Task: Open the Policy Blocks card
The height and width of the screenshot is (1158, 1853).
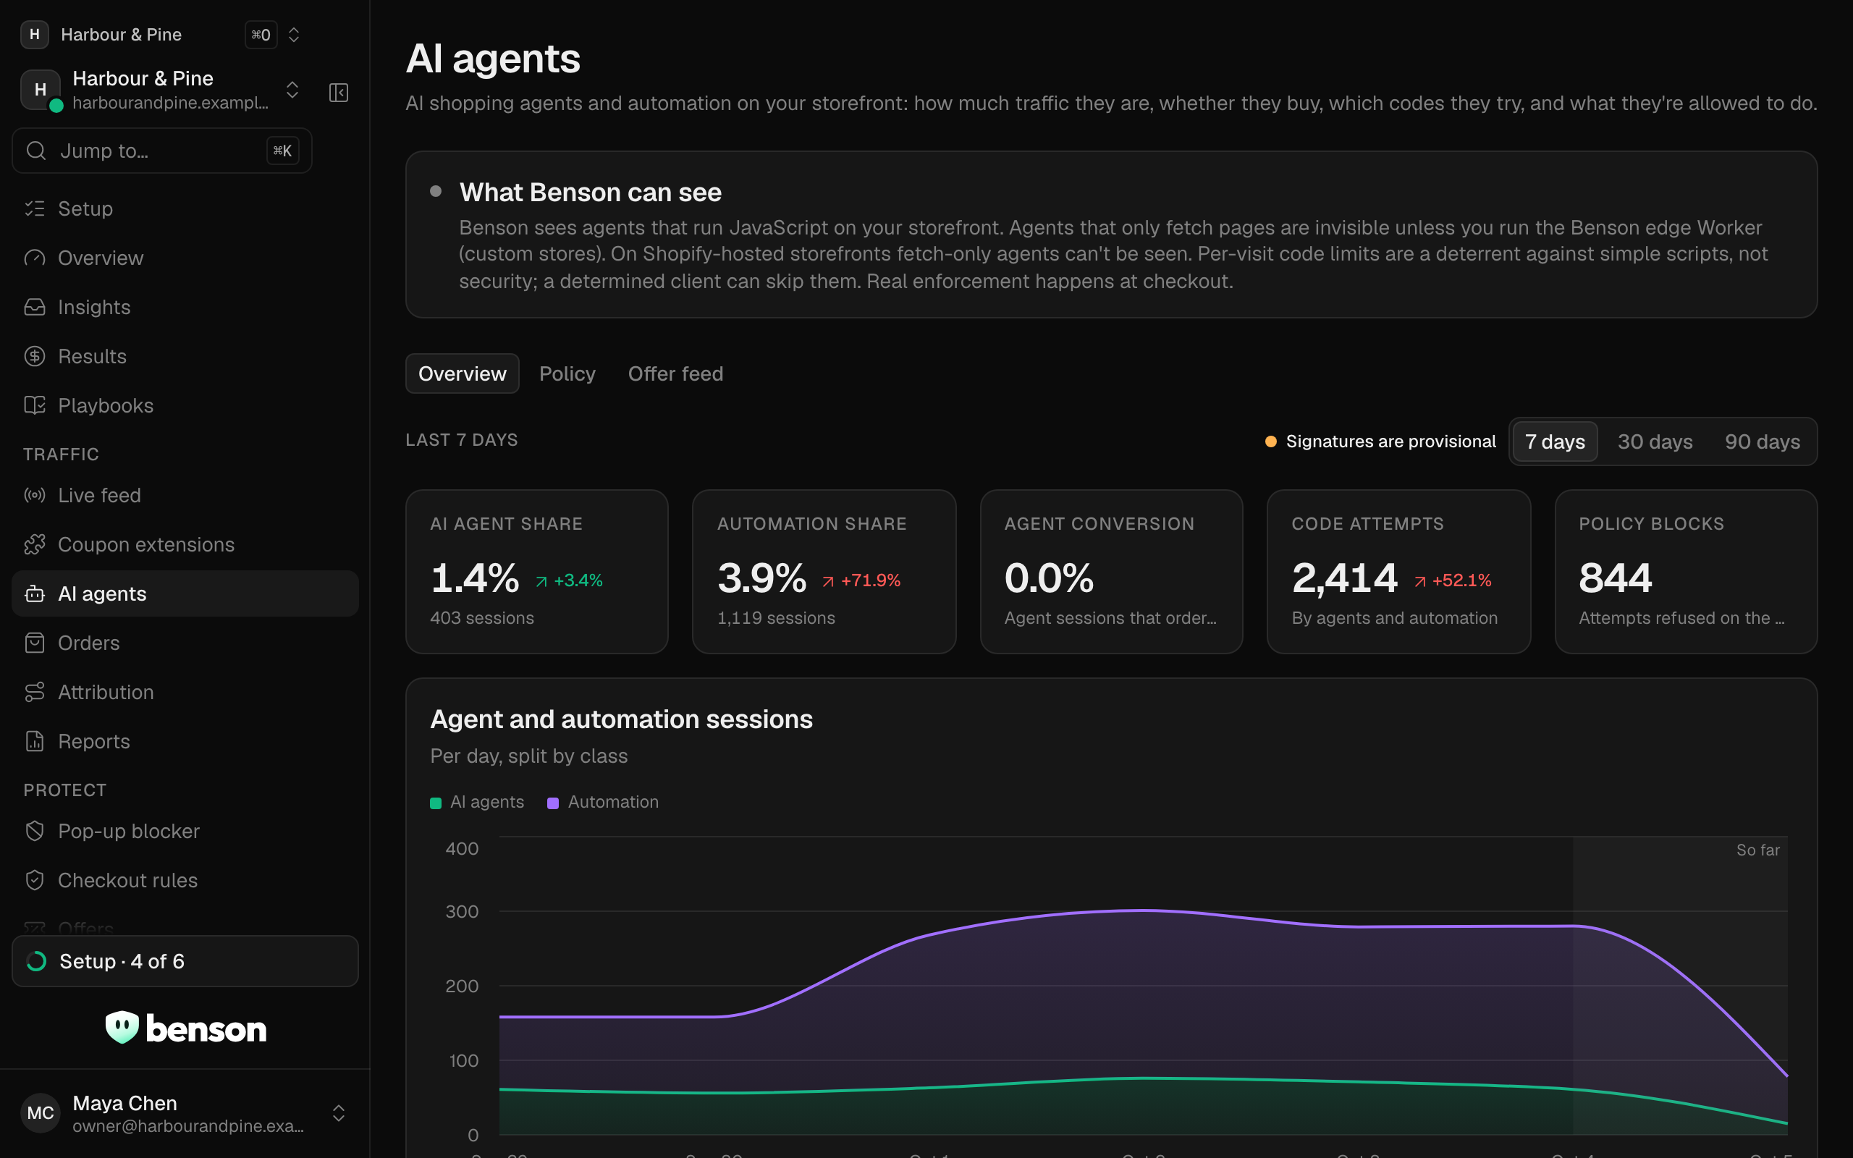Action: [1685, 571]
